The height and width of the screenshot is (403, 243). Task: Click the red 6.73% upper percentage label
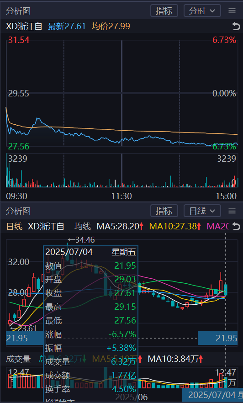tap(224, 40)
